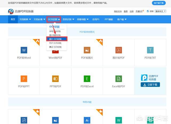Select 图片局部识别 in OCR menu
The height and width of the screenshot is (124, 171).
pyautogui.click(x=55, y=35)
